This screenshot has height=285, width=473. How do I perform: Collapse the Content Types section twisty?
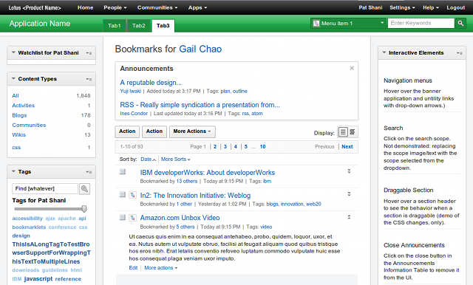[x=13, y=78]
